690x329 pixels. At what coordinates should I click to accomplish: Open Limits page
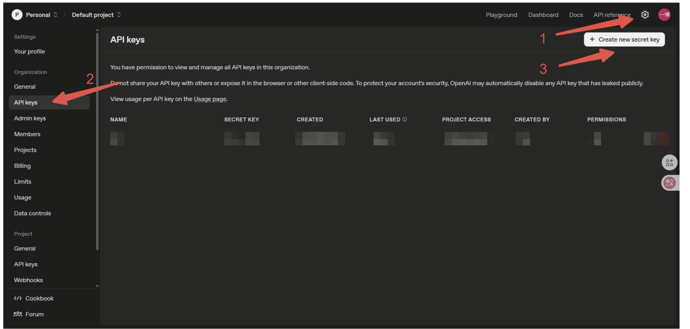(x=23, y=181)
